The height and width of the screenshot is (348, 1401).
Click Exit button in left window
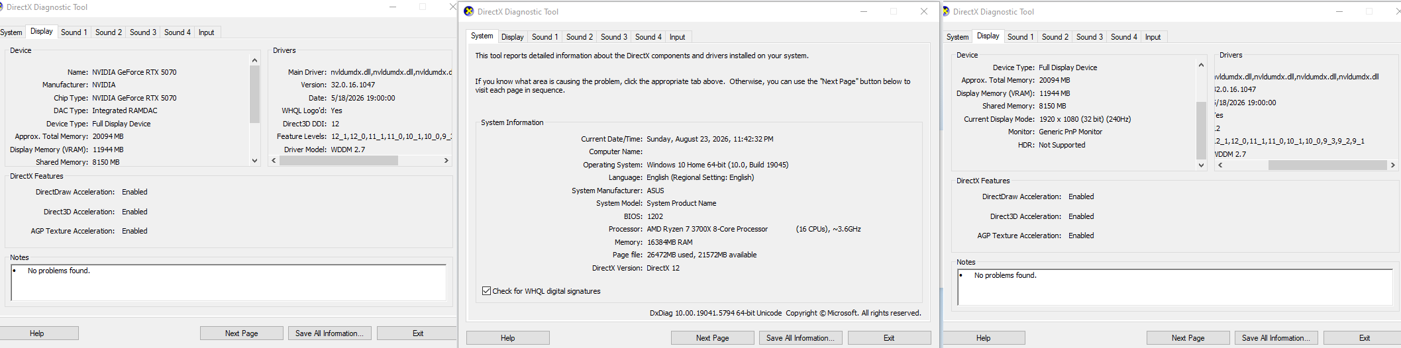pos(417,333)
